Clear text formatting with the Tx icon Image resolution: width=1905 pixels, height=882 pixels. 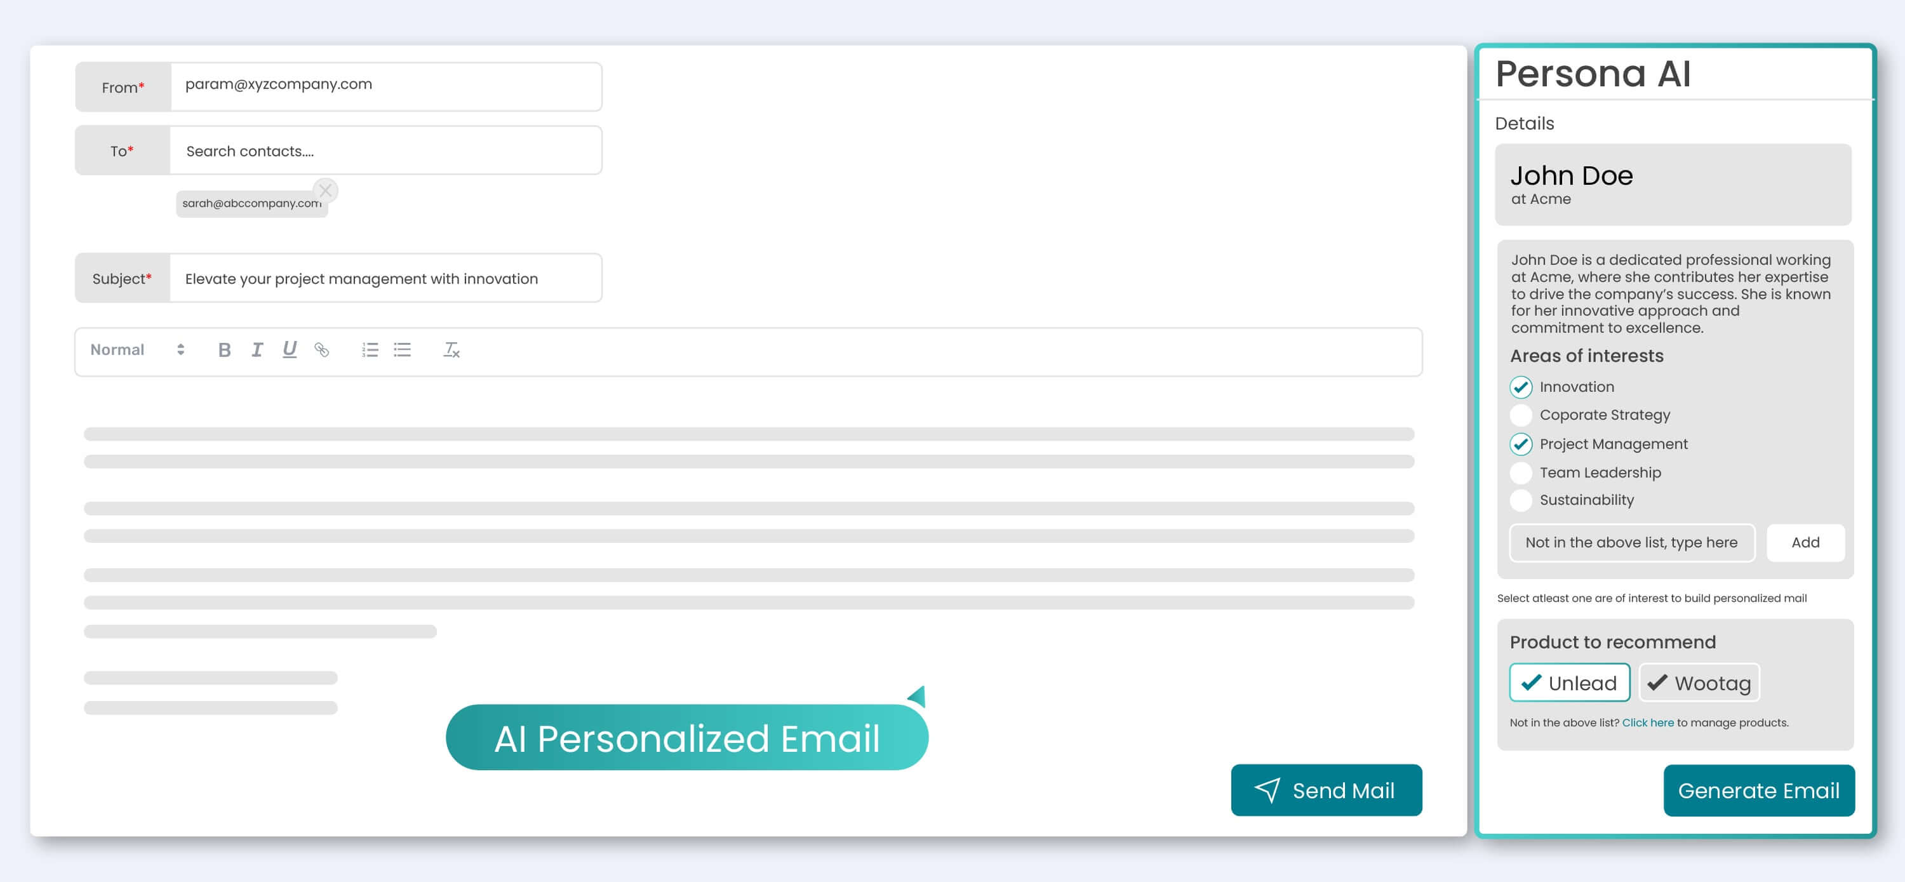451,350
